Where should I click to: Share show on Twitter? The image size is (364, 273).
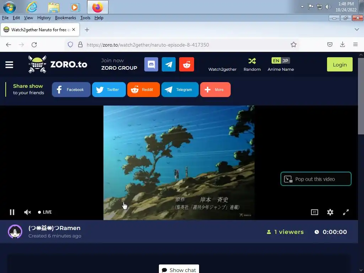coord(109,90)
